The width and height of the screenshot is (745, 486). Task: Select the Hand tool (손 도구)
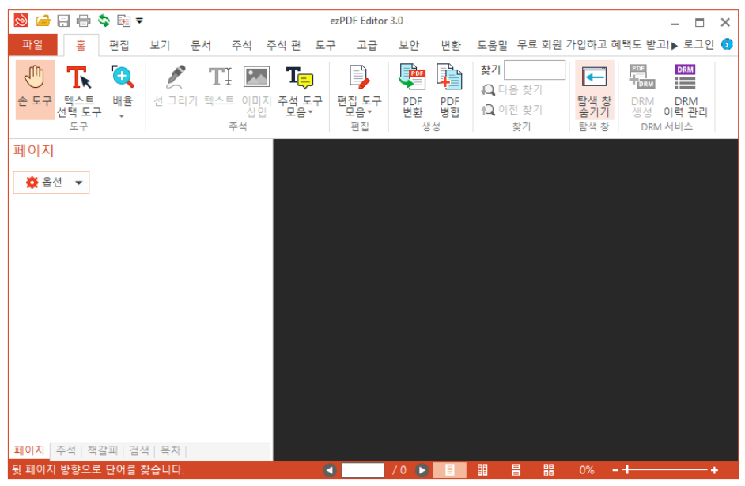pyautogui.click(x=35, y=89)
